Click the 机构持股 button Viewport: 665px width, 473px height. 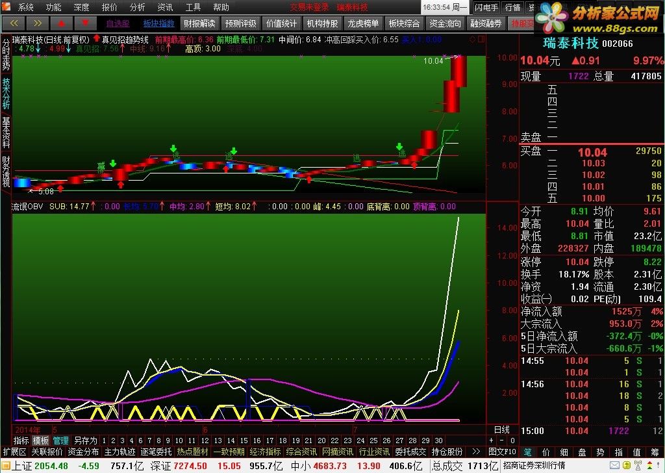click(x=322, y=23)
